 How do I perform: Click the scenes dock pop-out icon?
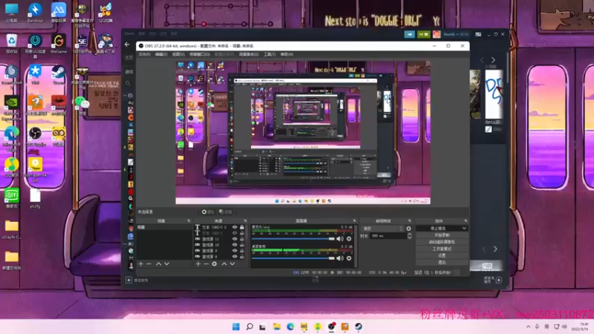coord(189,220)
